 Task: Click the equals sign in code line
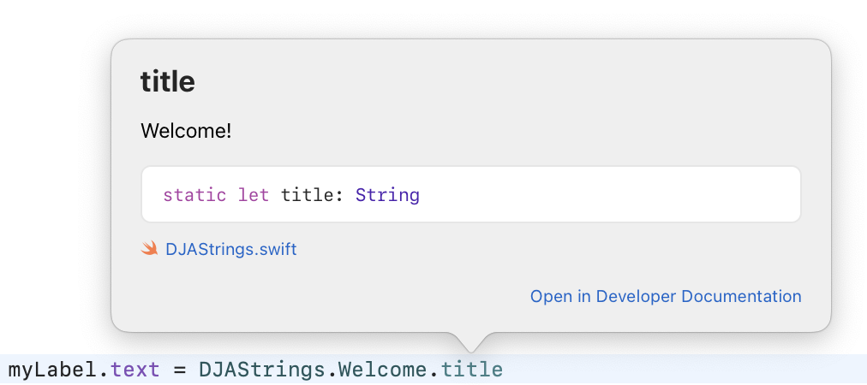pyautogui.click(x=180, y=370)
